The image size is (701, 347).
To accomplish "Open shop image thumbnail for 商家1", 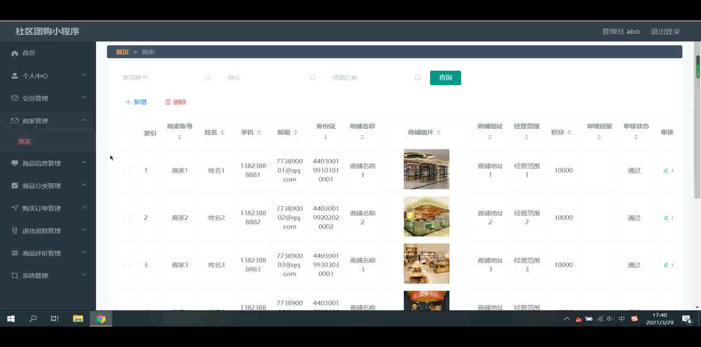I will coord(426,169).
